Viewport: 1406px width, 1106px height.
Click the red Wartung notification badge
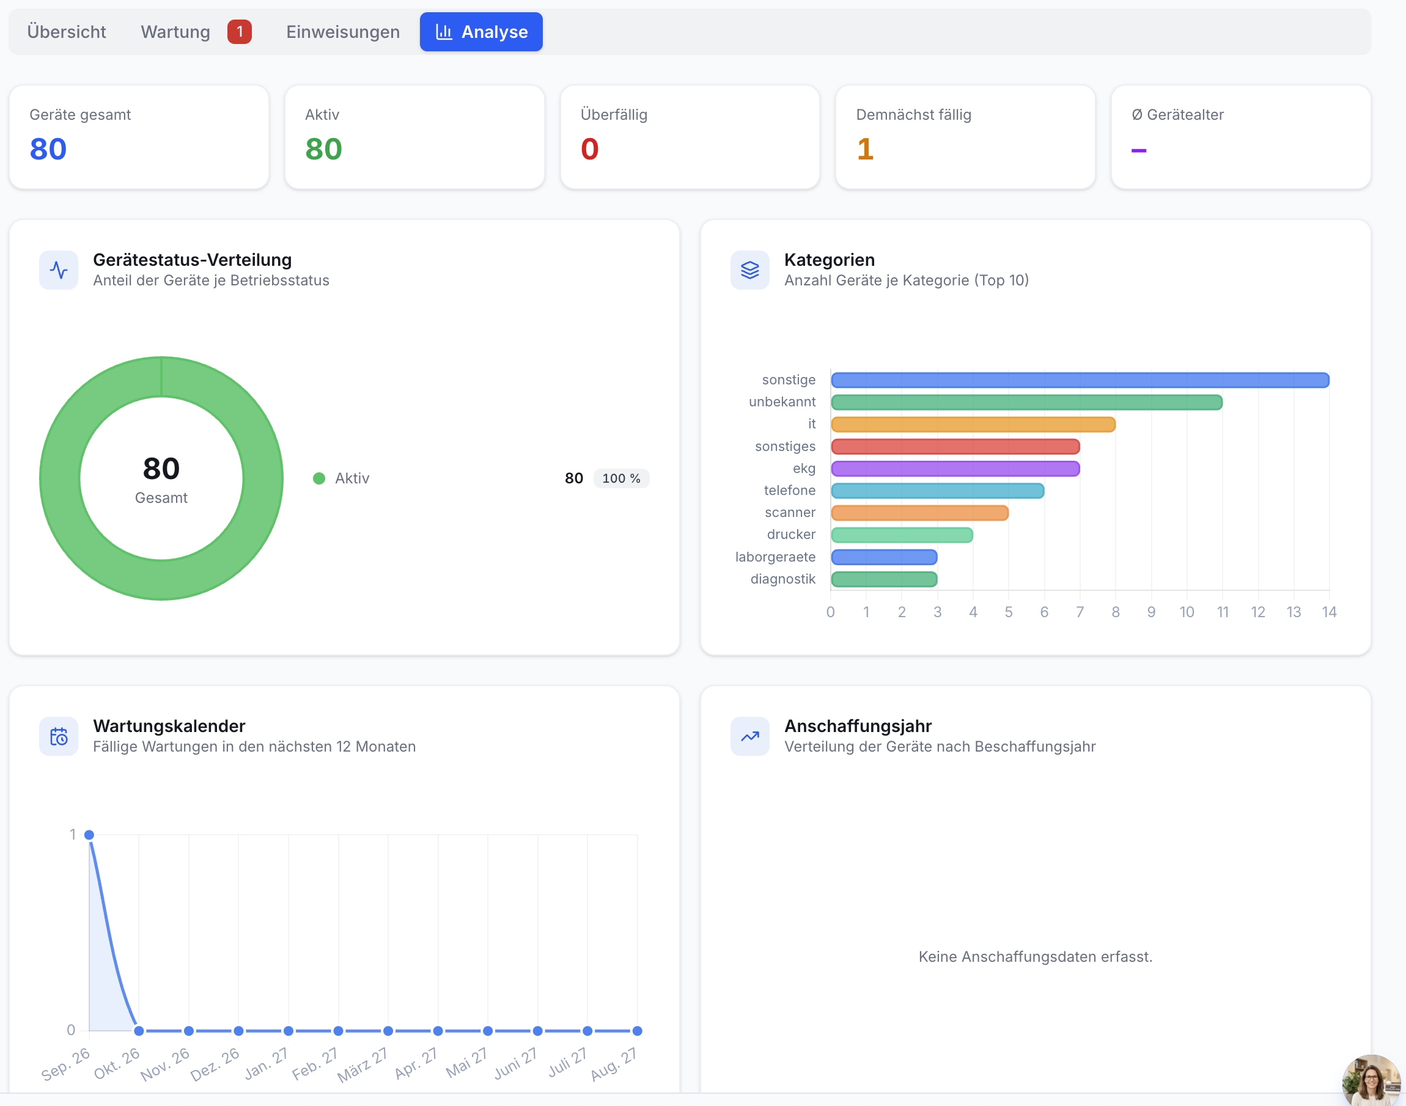[239, 32]
